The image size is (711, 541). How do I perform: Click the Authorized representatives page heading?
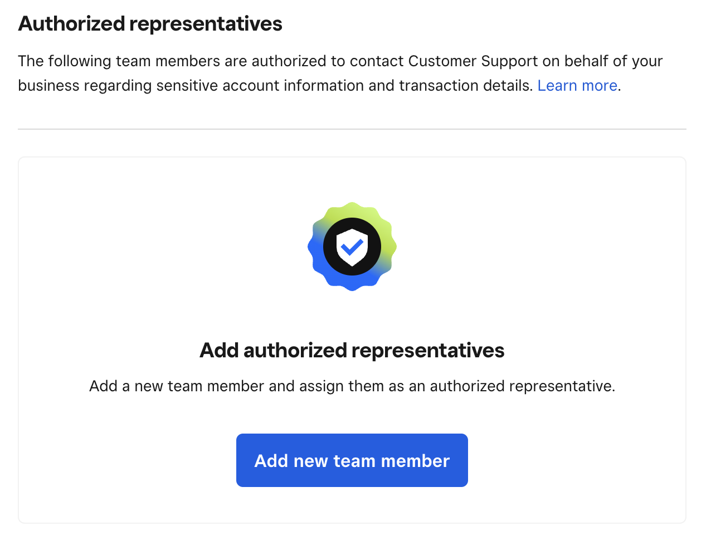click(x=150, y=24)
